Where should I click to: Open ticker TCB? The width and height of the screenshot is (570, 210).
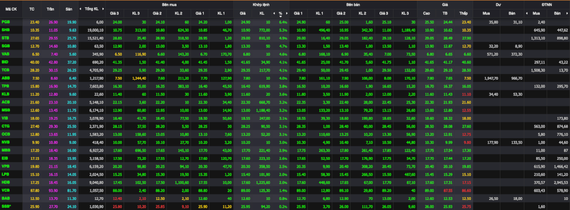(x=6, y=70)
